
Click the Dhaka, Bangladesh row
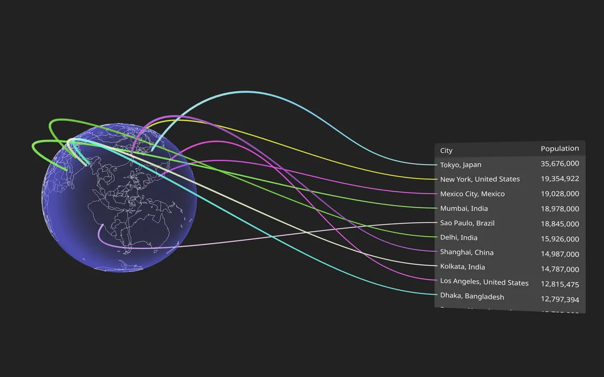(x=471, y=296)
